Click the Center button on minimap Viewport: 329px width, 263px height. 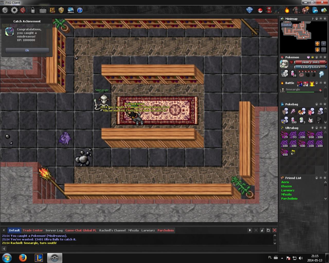click(286, 25)
